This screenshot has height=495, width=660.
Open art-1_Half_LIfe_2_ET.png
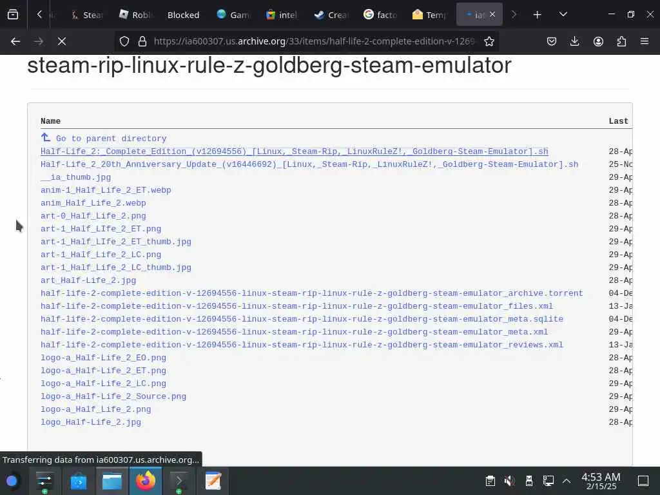101,229
